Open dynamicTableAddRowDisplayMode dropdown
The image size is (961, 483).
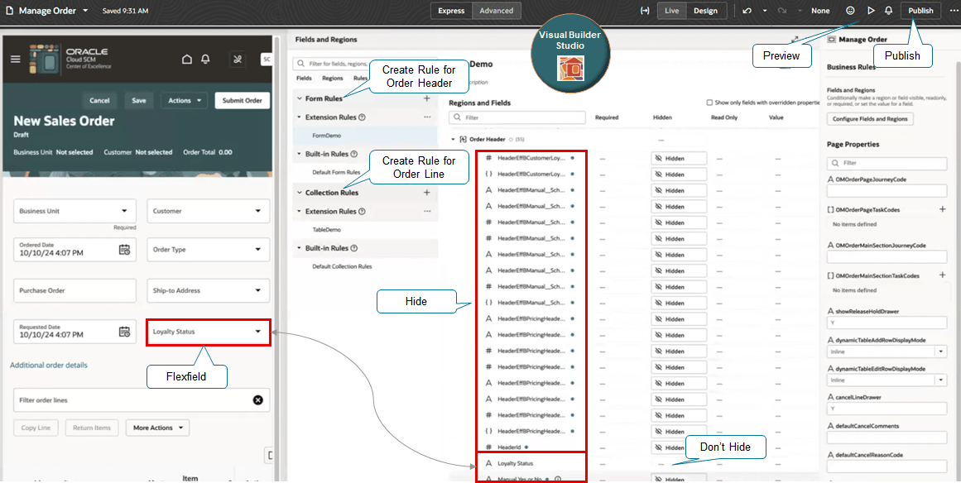[940, 351]
